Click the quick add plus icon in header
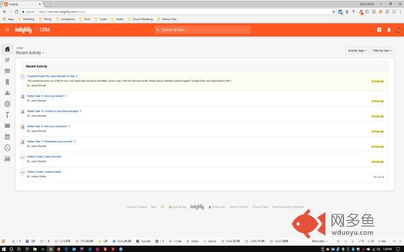The image size is (404, 252). 379,30
